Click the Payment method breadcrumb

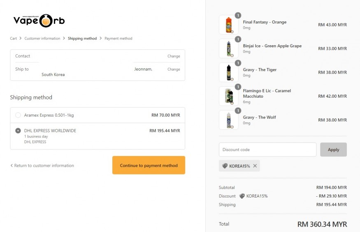(x=118, y=39)
